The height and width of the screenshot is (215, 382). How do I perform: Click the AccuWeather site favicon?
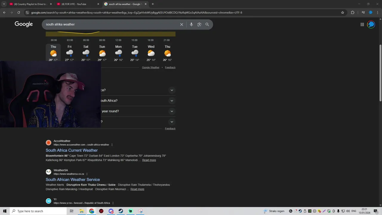pos(48,143)
